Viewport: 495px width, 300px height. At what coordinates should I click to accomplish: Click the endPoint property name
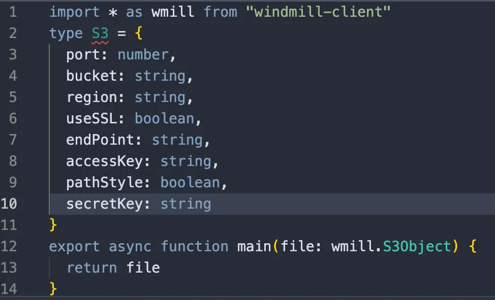pos(99,140)
